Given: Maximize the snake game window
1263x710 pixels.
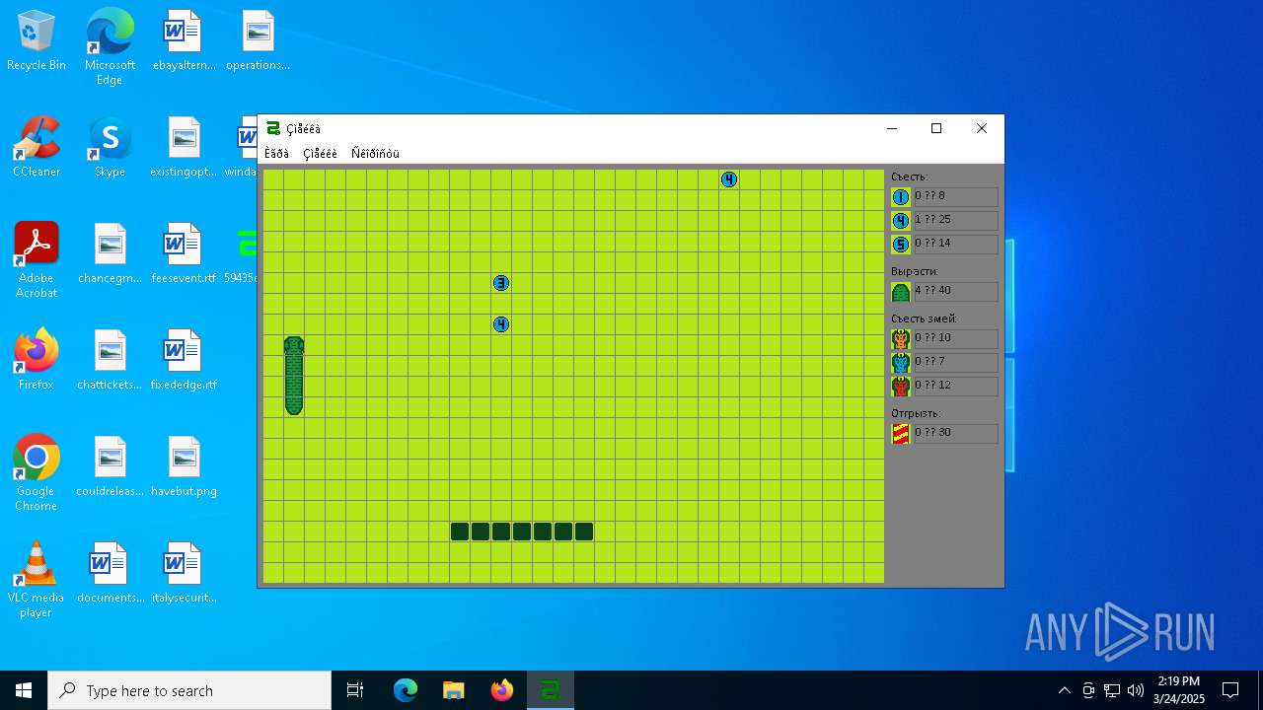Looking at the screenshot, I should pos(936,128).
